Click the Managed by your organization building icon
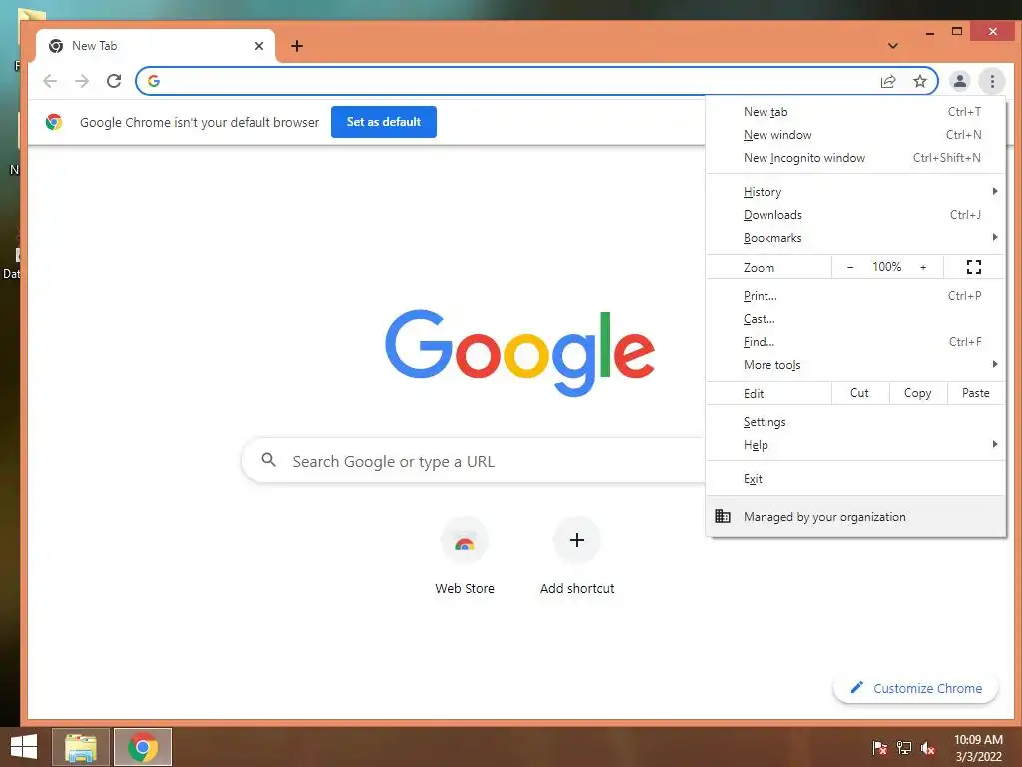 point(723,516)
